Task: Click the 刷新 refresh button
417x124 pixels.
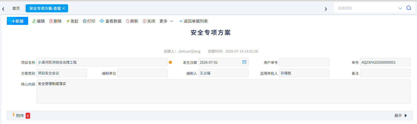Action: (132, 21)
